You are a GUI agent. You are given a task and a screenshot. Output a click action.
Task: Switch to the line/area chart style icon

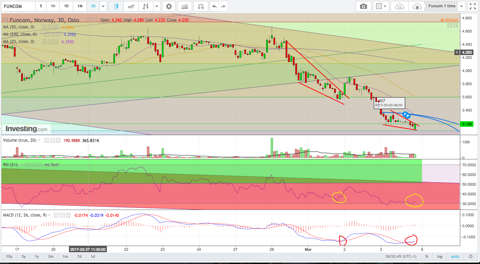[x=131, y=6]
